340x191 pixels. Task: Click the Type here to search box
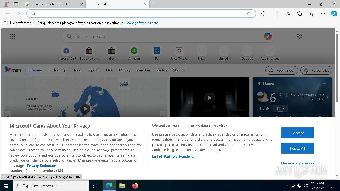pos(51,186)
